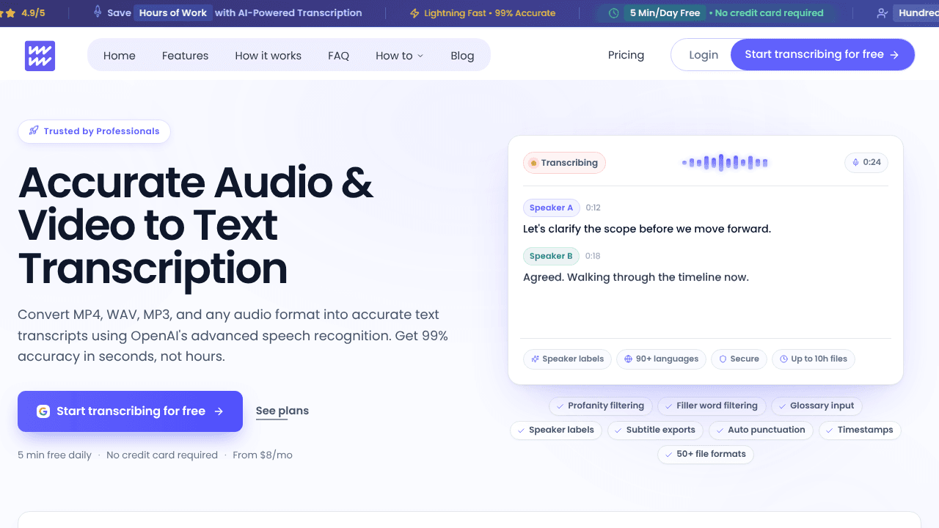This screenshot has width=939, height=528.
Task: Click header Start transcribing for free button
Action: (x=822, y=55)
